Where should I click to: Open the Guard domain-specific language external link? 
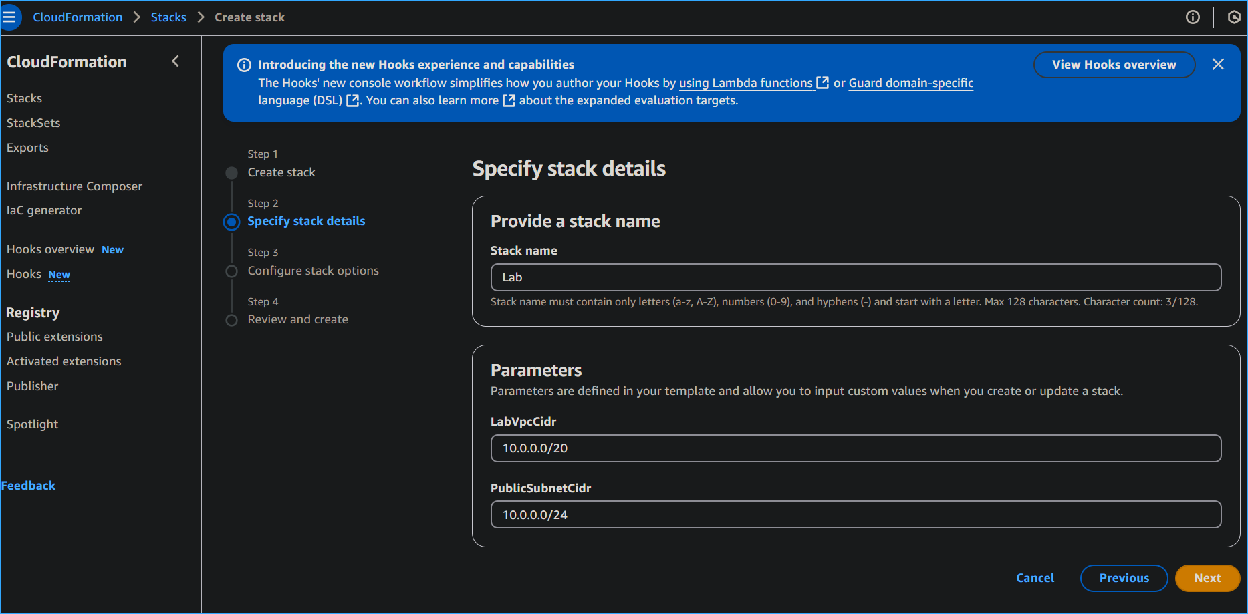[x=911, y=83]
